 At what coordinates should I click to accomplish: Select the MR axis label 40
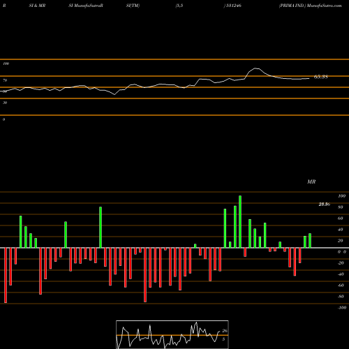pos(341,230)
